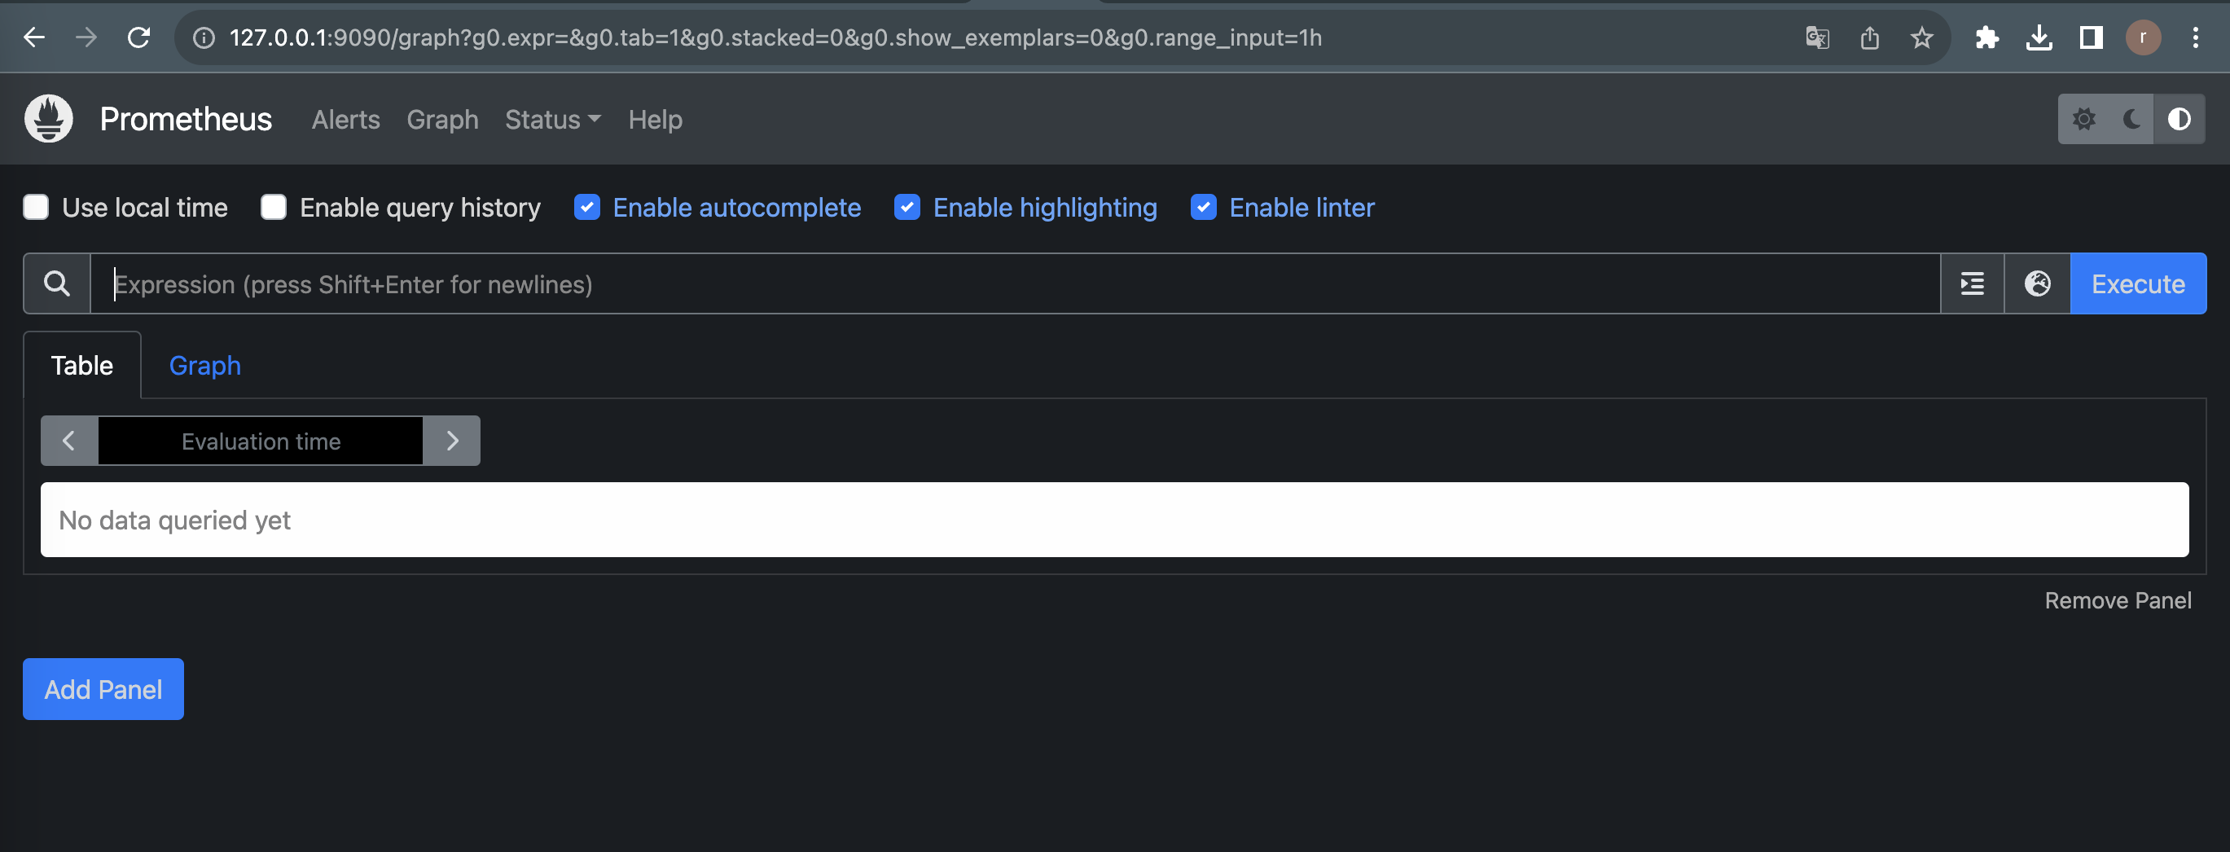Open browser extensions puzzle icon
The height and width of the screenshot is (852, 2230).
(x=1986, y=37)
